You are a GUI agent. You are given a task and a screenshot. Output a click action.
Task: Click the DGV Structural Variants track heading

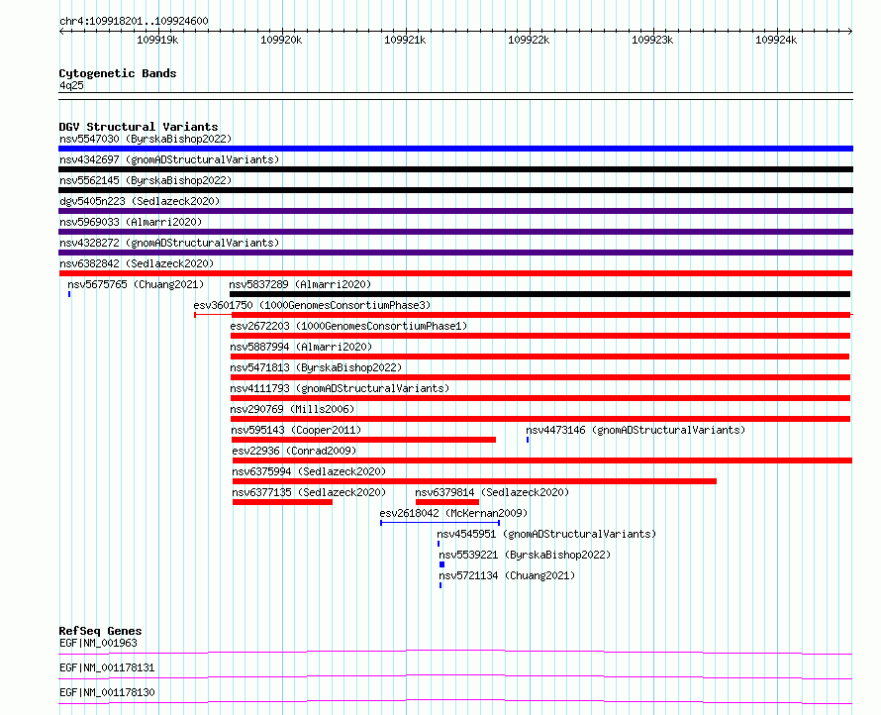pyautogui.click(x=139, y=127)
